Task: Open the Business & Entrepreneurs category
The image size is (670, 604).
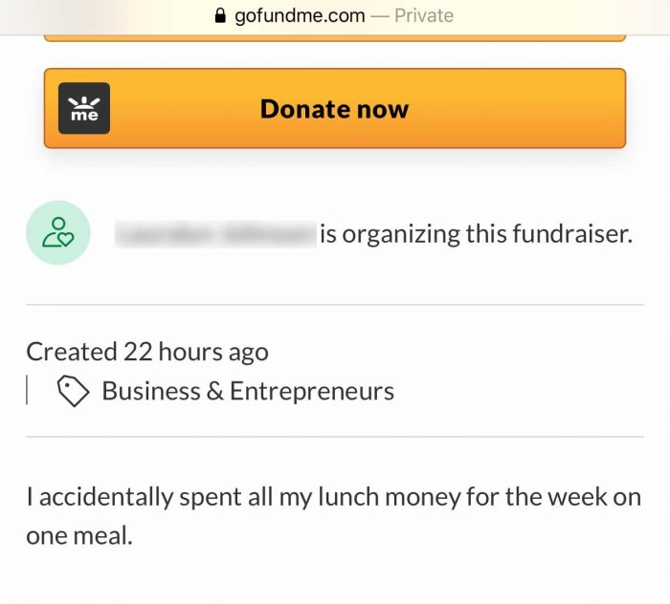Action: [x=248, y=391]
